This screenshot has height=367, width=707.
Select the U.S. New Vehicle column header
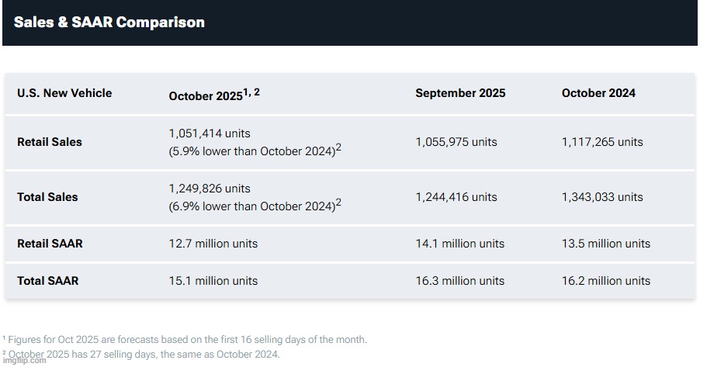pos(64,93)
